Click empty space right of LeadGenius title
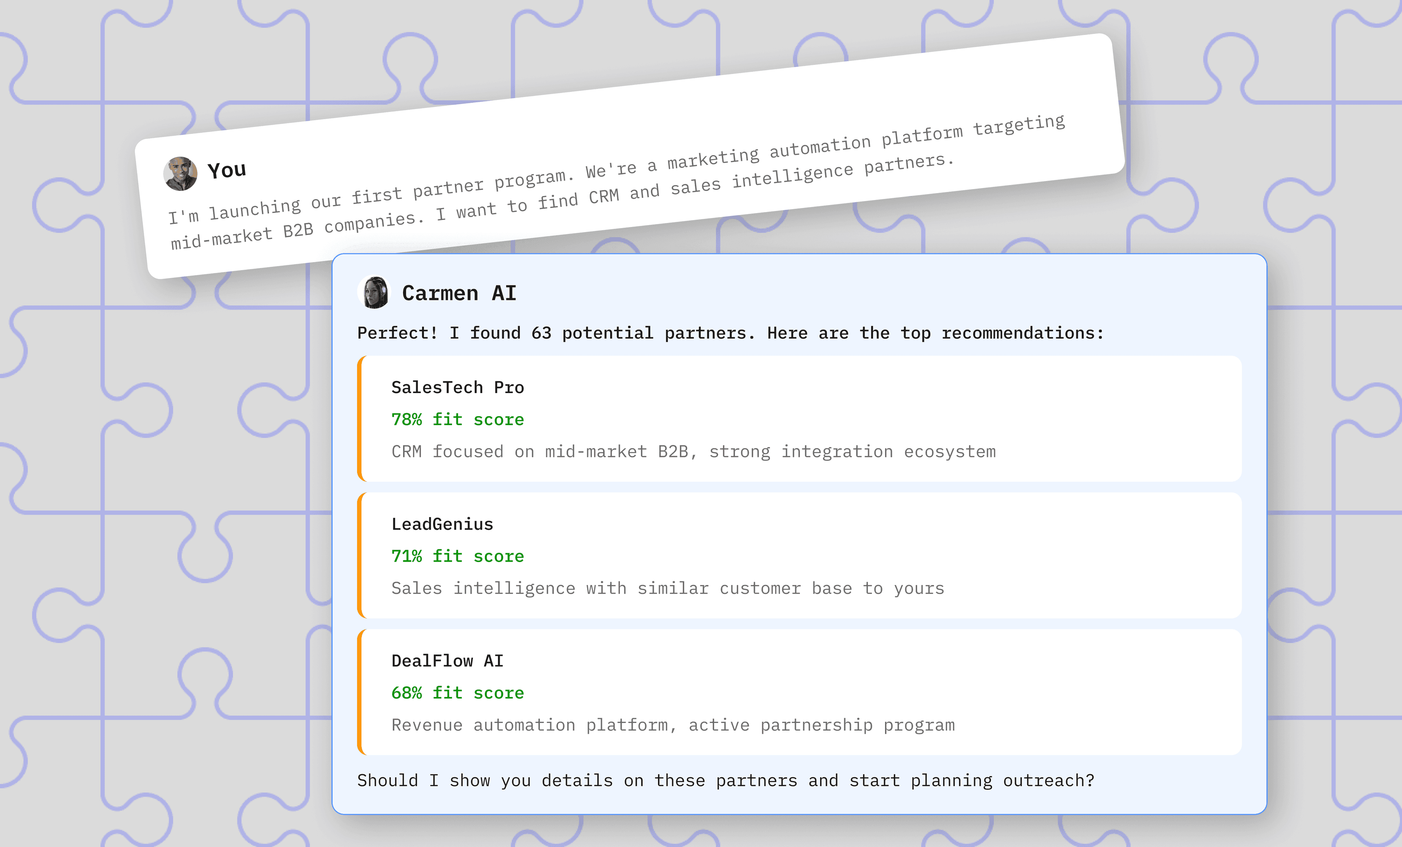1402x847 pixels. (854, 524)
